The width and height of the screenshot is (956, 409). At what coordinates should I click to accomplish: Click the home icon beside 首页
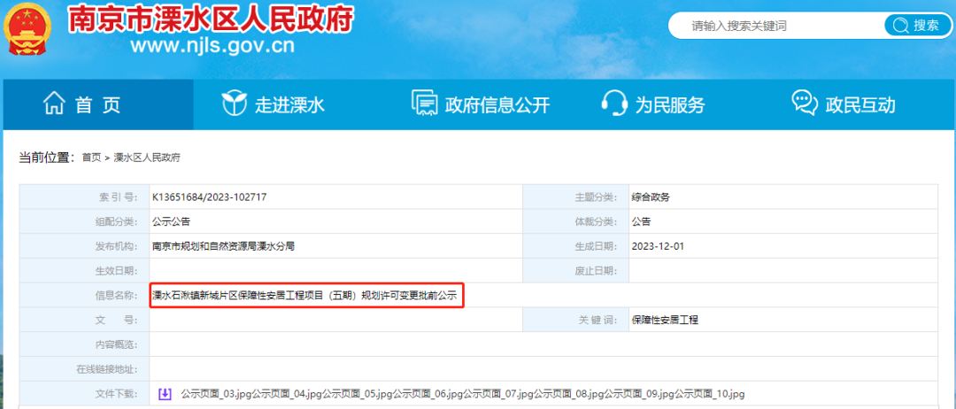(54, 104)
